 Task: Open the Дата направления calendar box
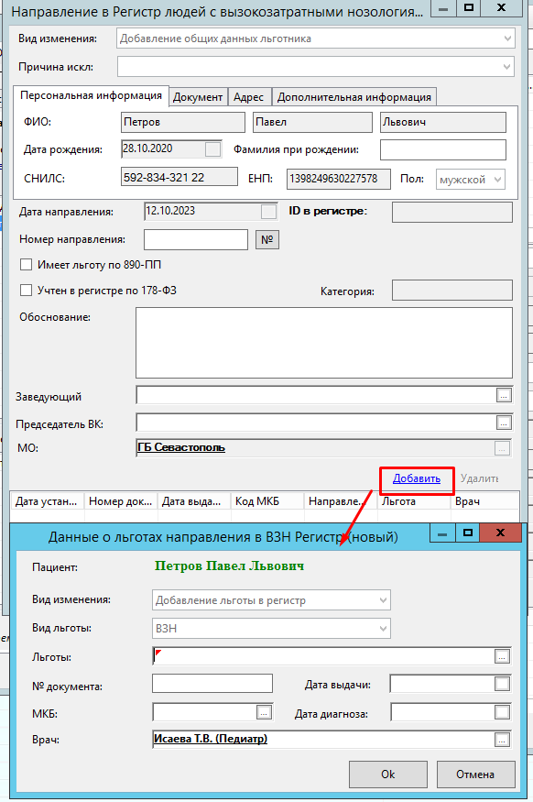coord(269,212)
